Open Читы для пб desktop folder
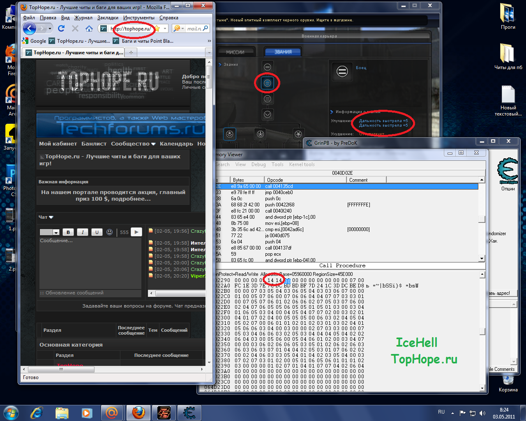The image size is (526, 421). (x=508, y=56)
